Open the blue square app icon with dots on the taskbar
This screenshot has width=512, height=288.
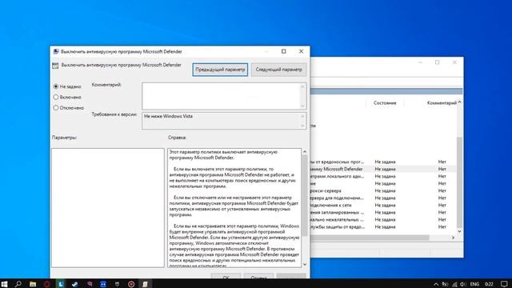[x=103, y=284]
